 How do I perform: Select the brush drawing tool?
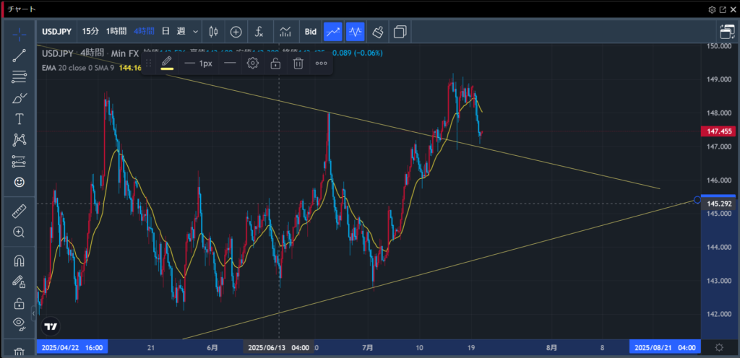19,98
